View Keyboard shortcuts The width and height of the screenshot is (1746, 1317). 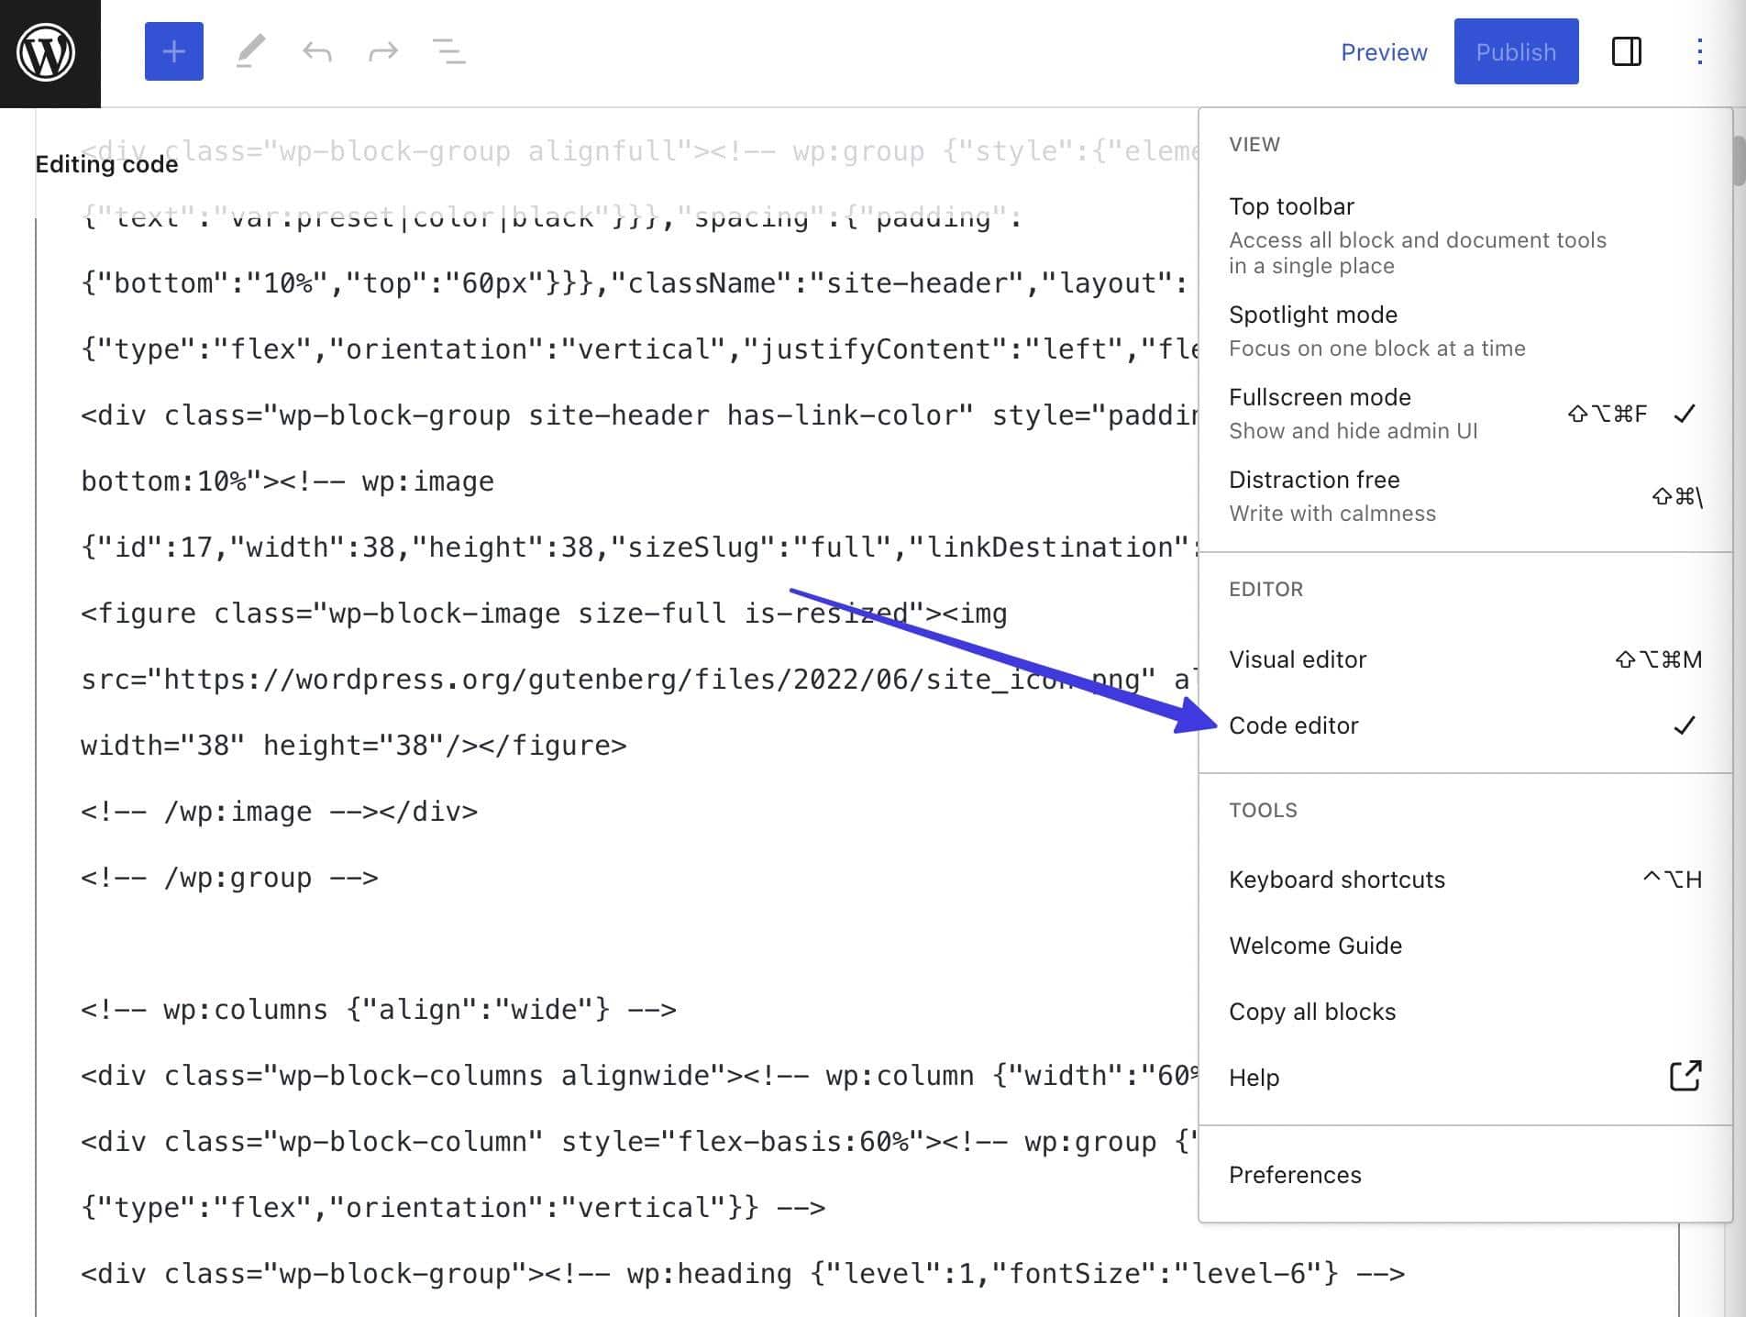[x=1337, y=879]
